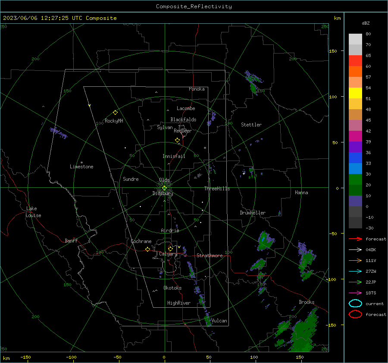Image resolution: width=388 pixels, height=363 pixels.
Task: Select the cyan 27ZW arrow icon
Action: pos(355,271)
